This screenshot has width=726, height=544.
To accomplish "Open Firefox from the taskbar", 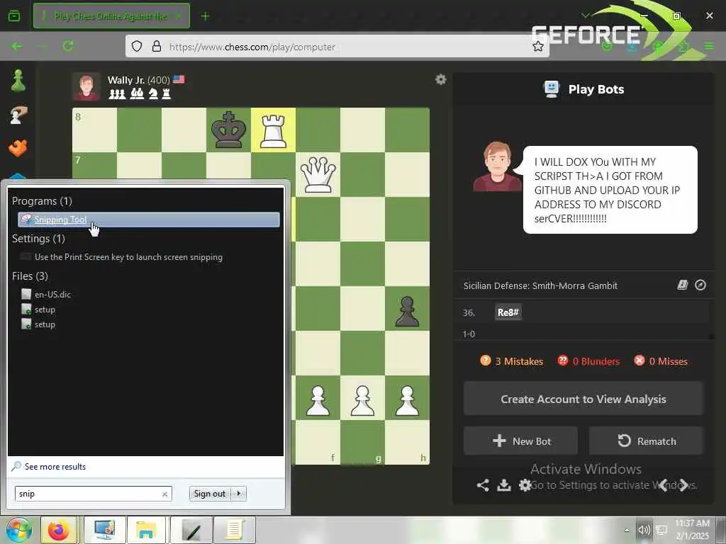I will click(x=58, y=530).
